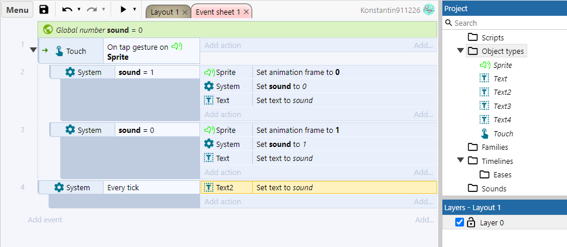Collapse the event 1 triangle expander
The image size is (567, 247).
coord(33,50)
